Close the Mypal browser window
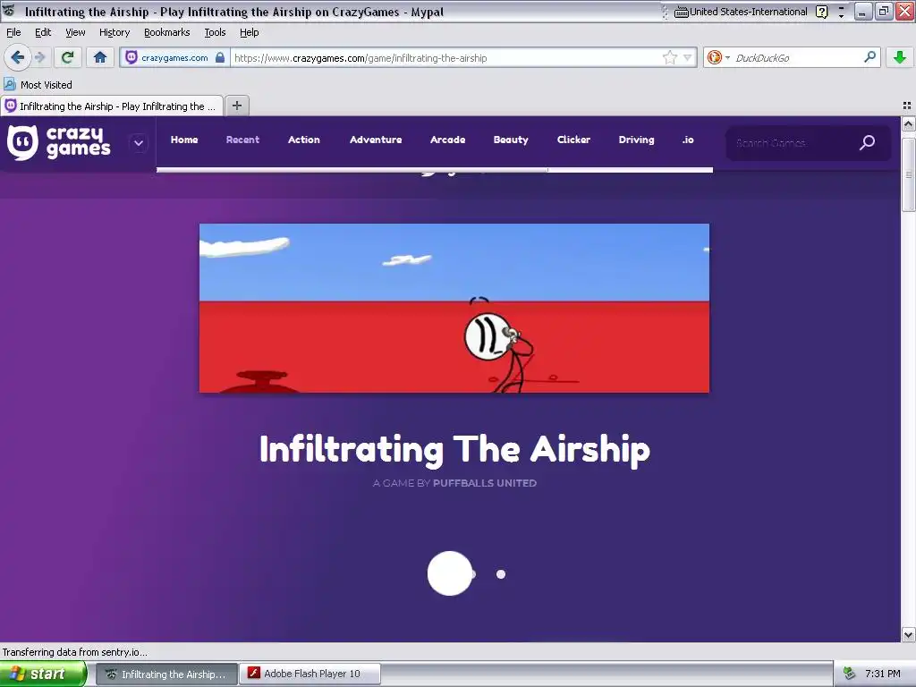The width and height of the screenshot is (916, 687). (904, 11)
